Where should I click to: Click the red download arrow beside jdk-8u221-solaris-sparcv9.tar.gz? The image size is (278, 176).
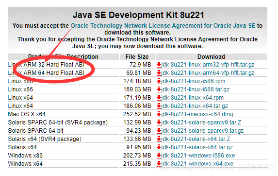159,131
